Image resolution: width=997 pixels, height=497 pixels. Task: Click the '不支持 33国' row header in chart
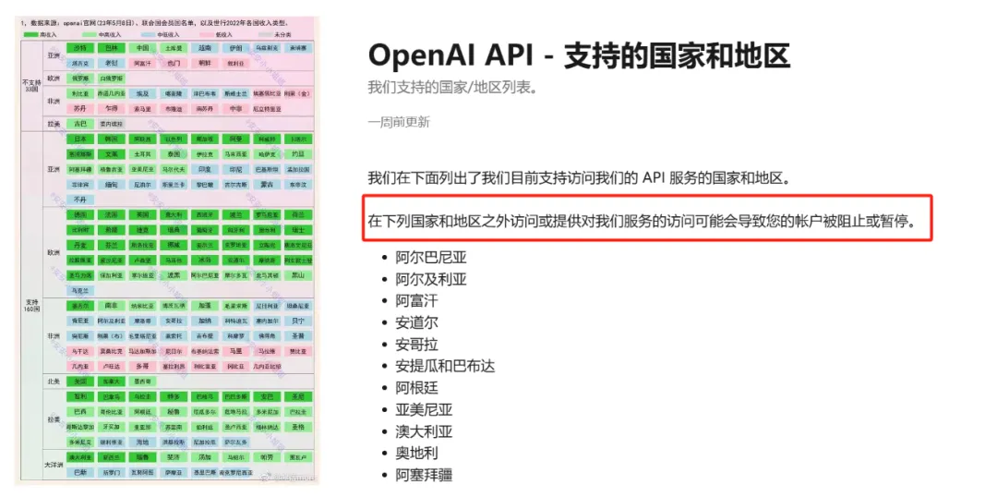tap(31, 86)
